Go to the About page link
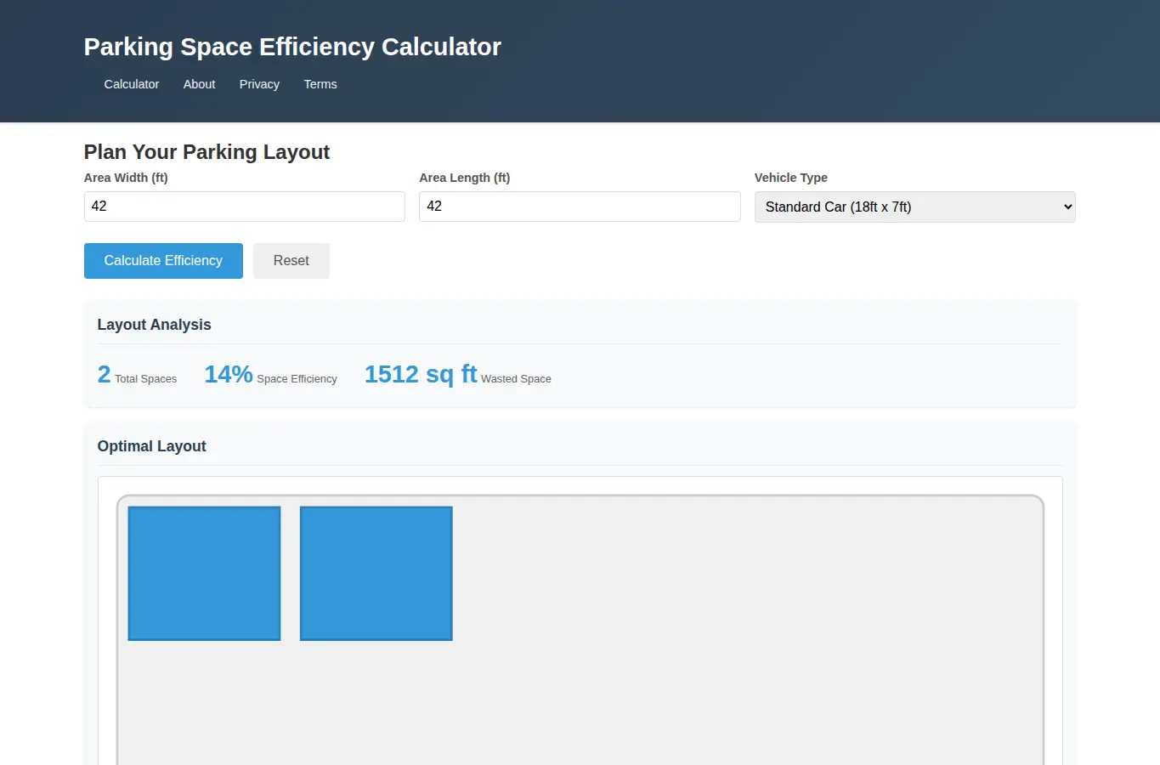 coord(200,84)
